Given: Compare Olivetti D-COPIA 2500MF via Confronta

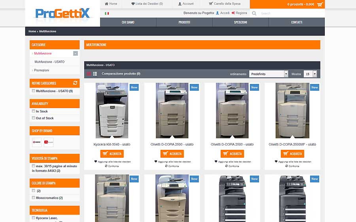Looking at the screenshot, I should (292, 166).
